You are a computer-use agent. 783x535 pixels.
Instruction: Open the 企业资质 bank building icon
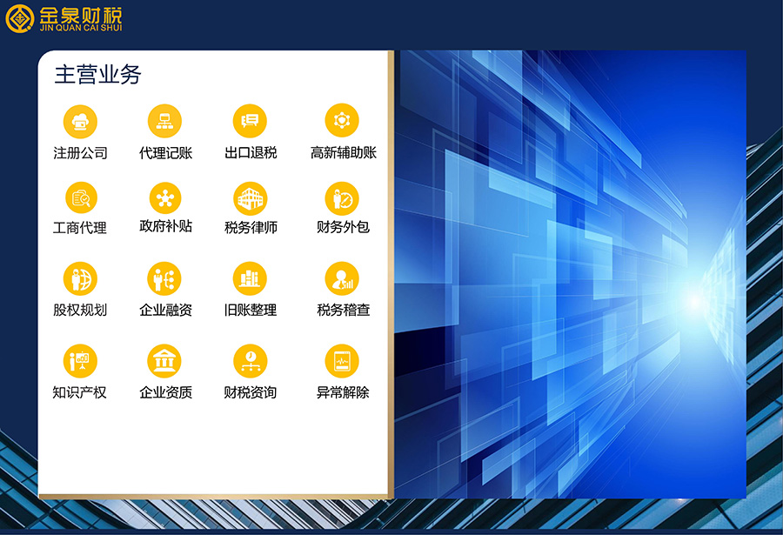(164, 360)
